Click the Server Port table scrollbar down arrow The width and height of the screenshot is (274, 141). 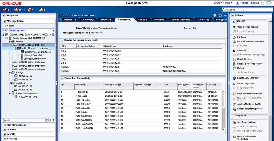[x=223, y=130]
